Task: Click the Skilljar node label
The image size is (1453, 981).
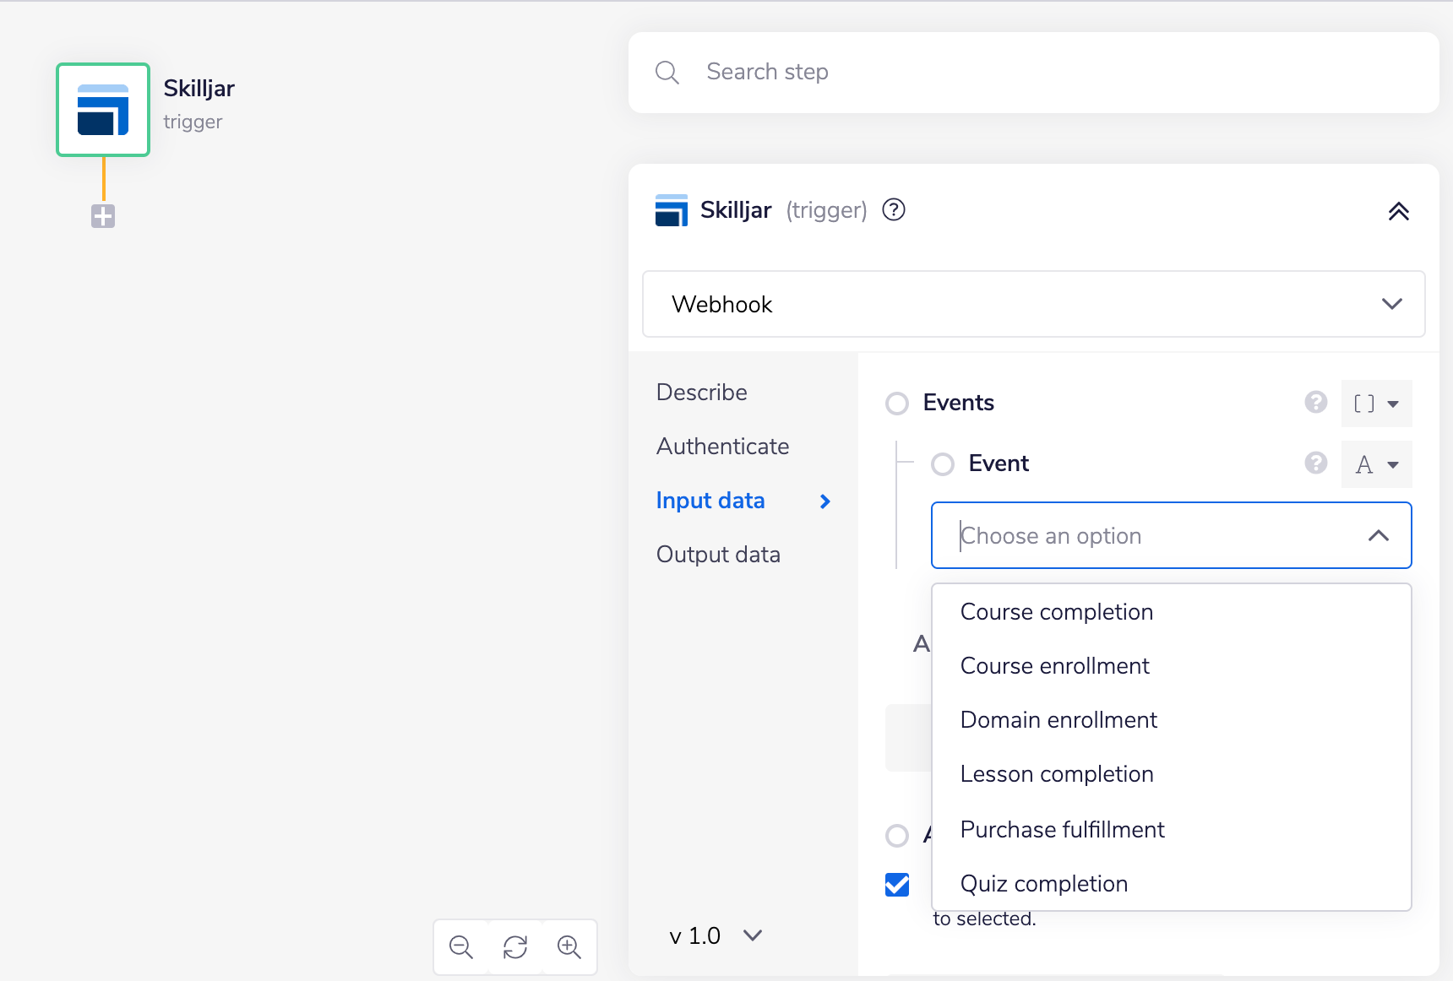Action: click(199, 88)
